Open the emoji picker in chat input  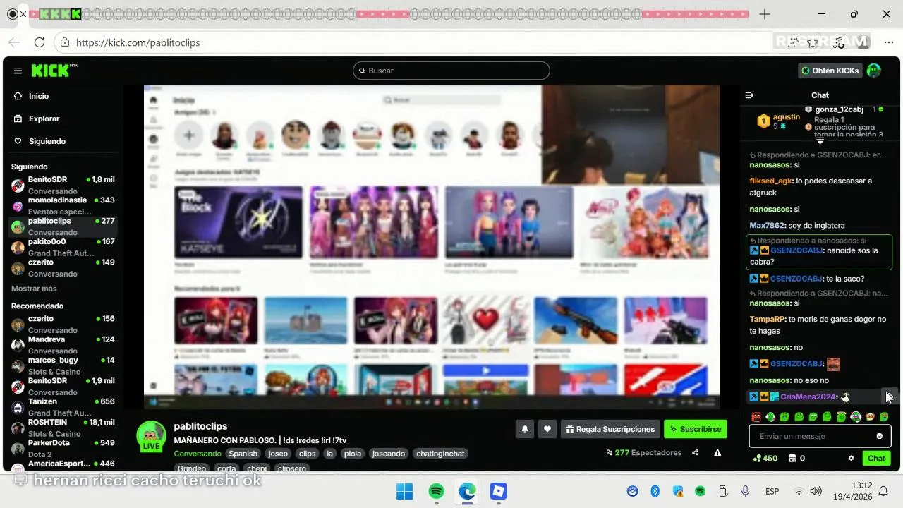click(879, 436)
